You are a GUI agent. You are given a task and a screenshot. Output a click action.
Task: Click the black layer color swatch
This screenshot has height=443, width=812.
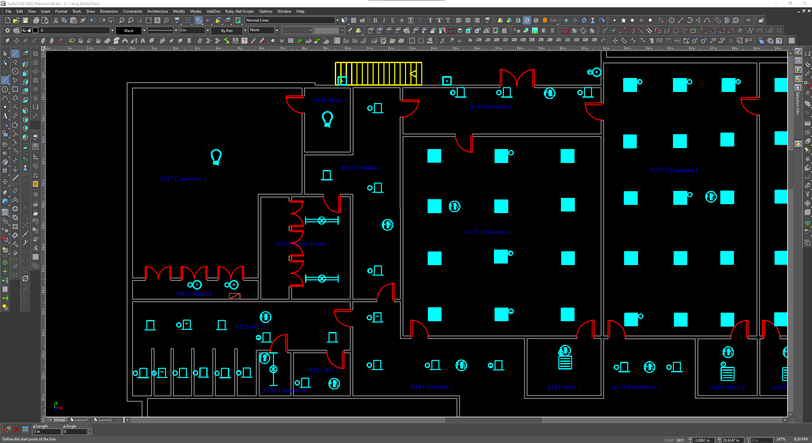tap(36, 30)
